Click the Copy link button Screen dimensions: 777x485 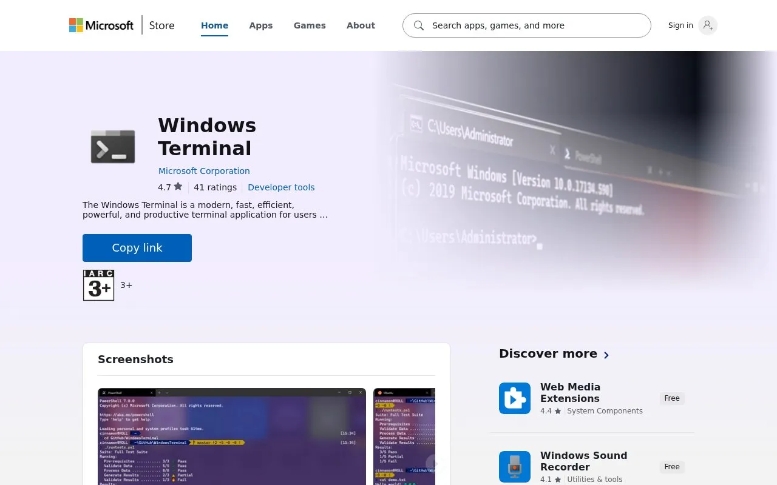pos(137,248)
